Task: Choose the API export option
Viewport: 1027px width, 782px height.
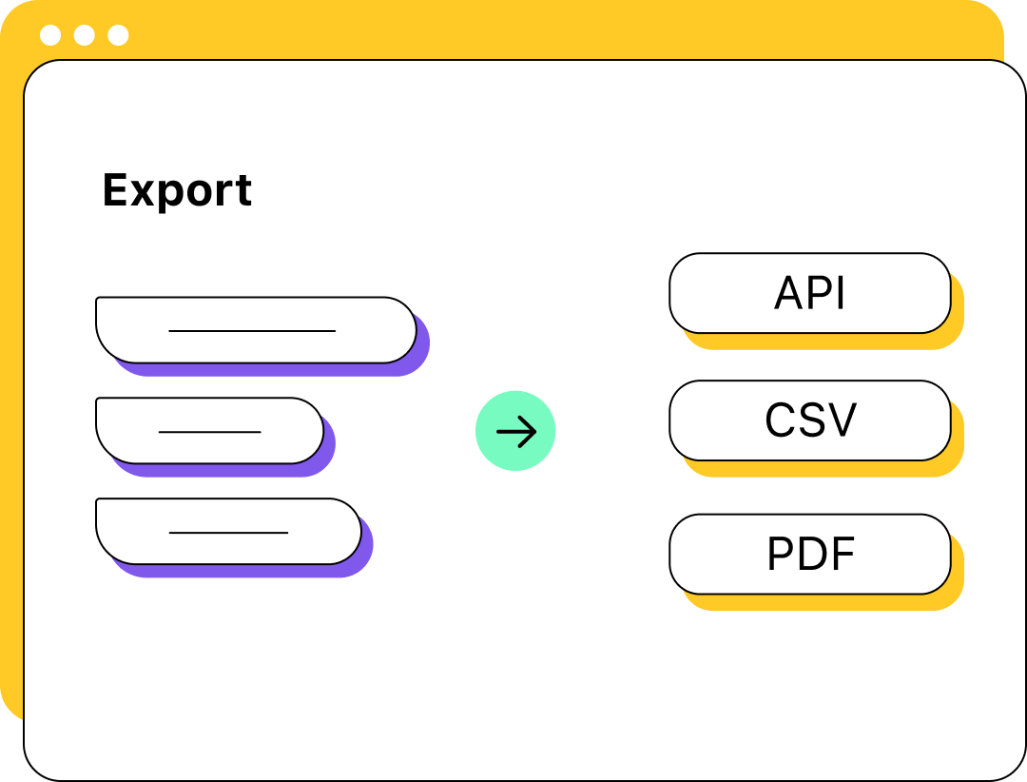Action: pyautogui.click(x=809, y=293)
